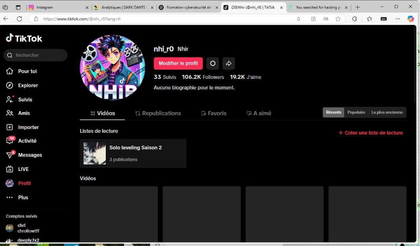Image resolution: width=420 pixels, height=246 pixels.
Task: Open the browser Settings and more menu
Action: [x=397, y=19]
